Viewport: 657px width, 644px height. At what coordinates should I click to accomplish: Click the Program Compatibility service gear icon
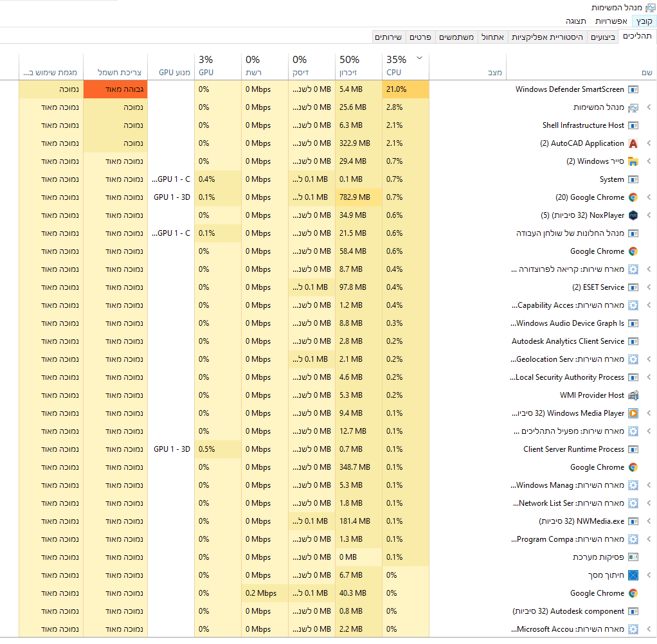[x=633, y=539]
